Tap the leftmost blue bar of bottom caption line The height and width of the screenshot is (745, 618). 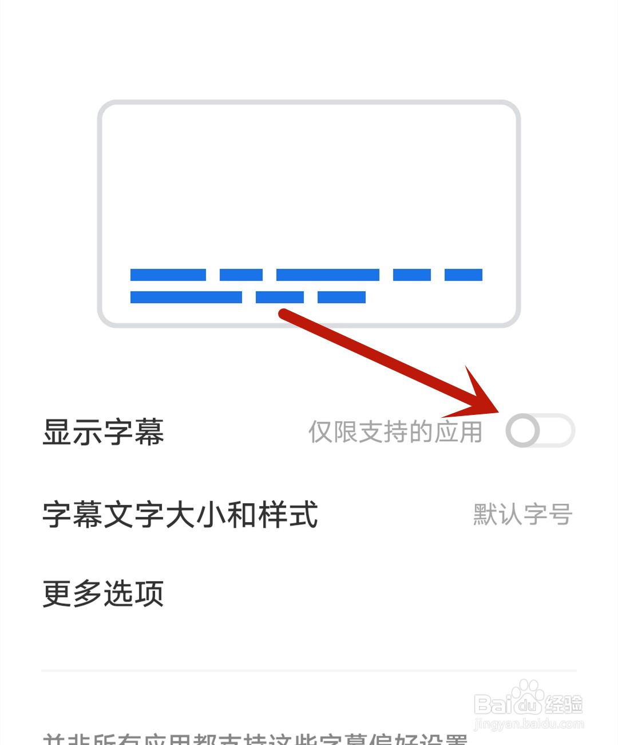(x=186, y=297)
